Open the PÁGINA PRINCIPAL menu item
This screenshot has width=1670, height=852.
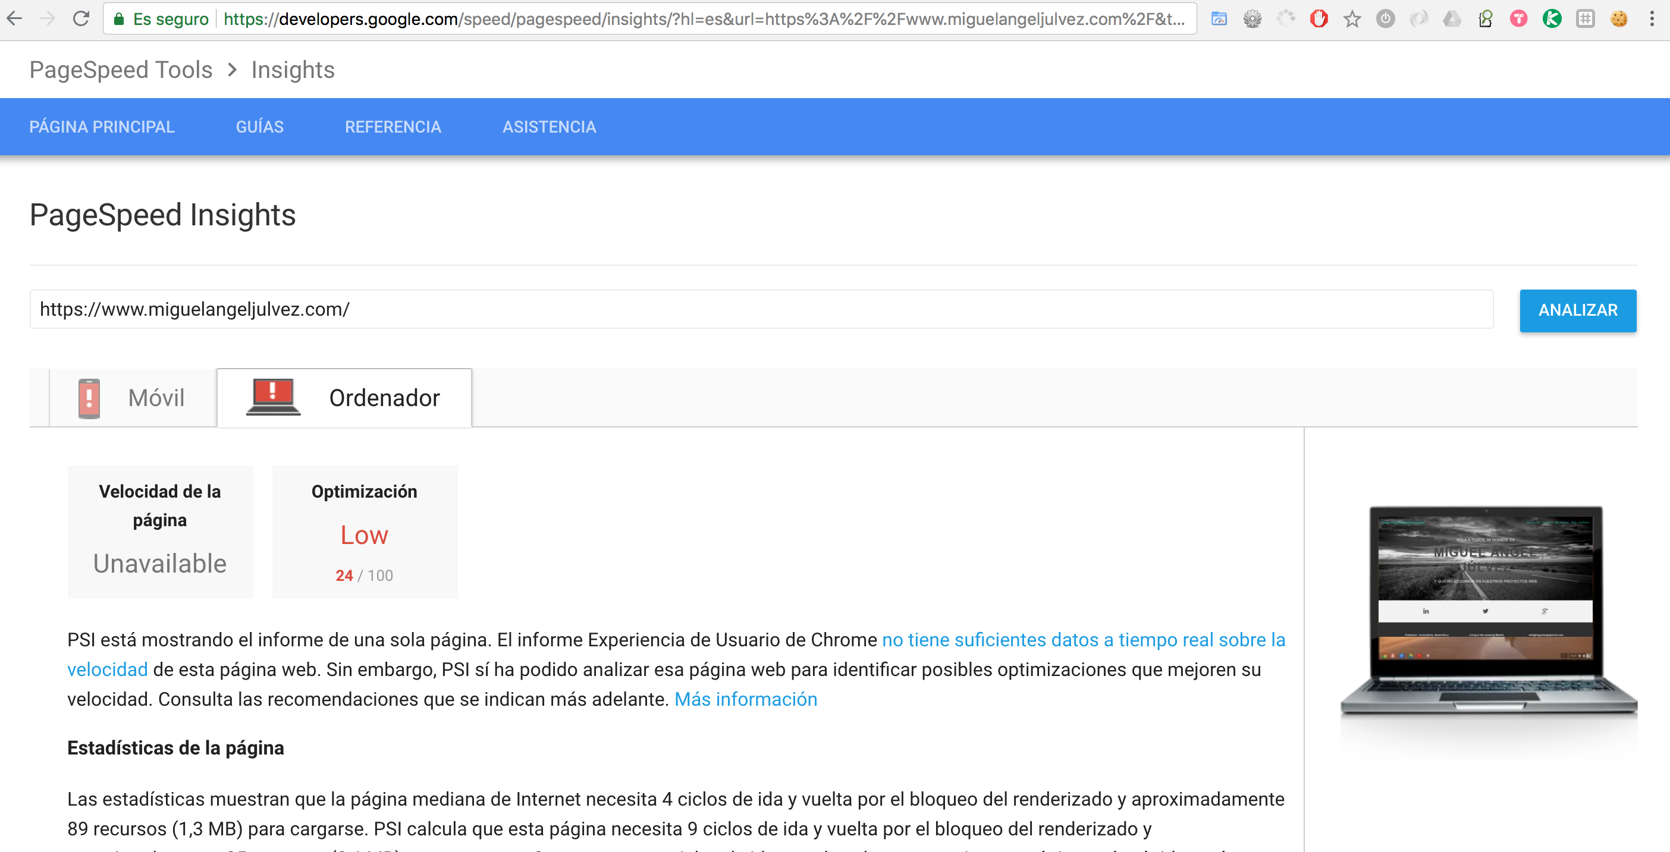coord(102,126)
